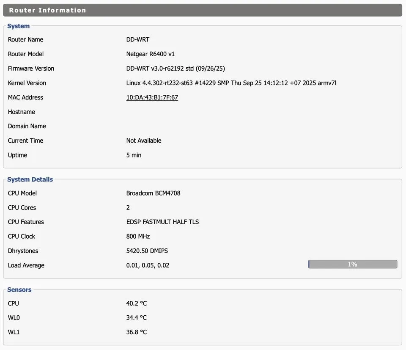Click the WL0 sensor temperature value
This screenshot has width=406, height=350.
click(136, 317)
